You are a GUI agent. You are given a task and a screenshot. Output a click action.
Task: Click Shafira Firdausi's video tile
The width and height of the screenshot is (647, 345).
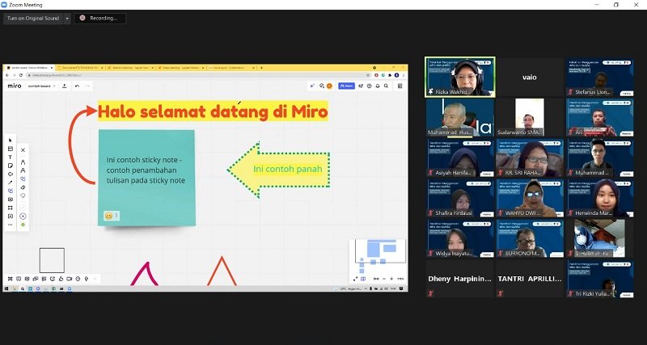(460, 198)
